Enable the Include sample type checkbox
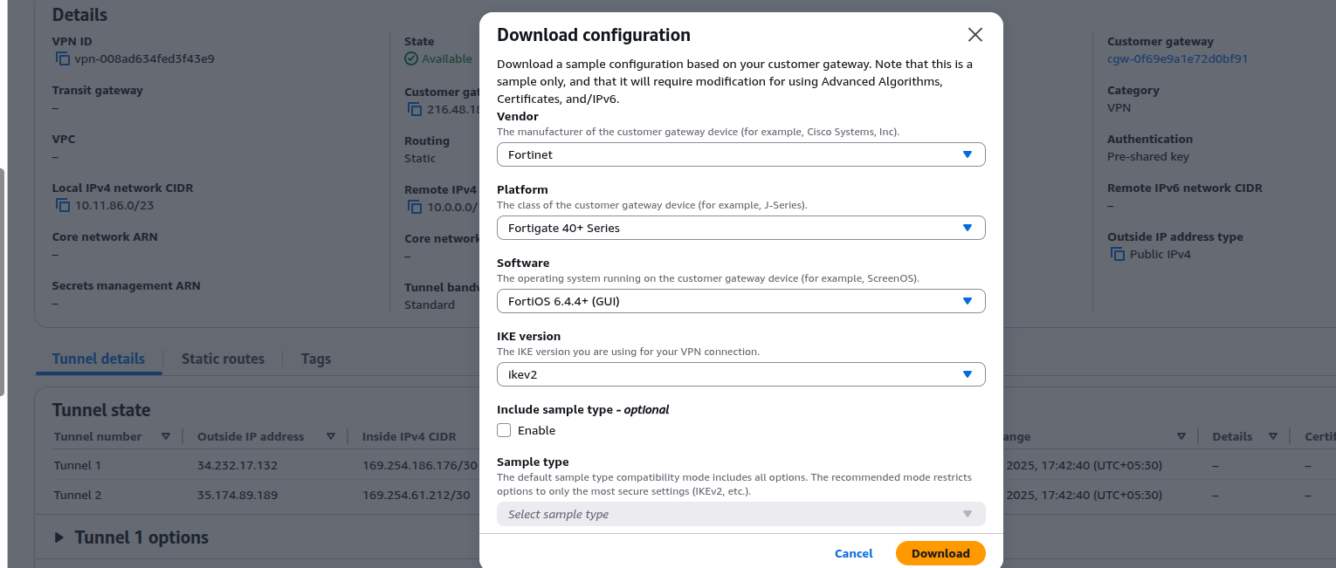The image size is (1336, 568). coord(504,430)
